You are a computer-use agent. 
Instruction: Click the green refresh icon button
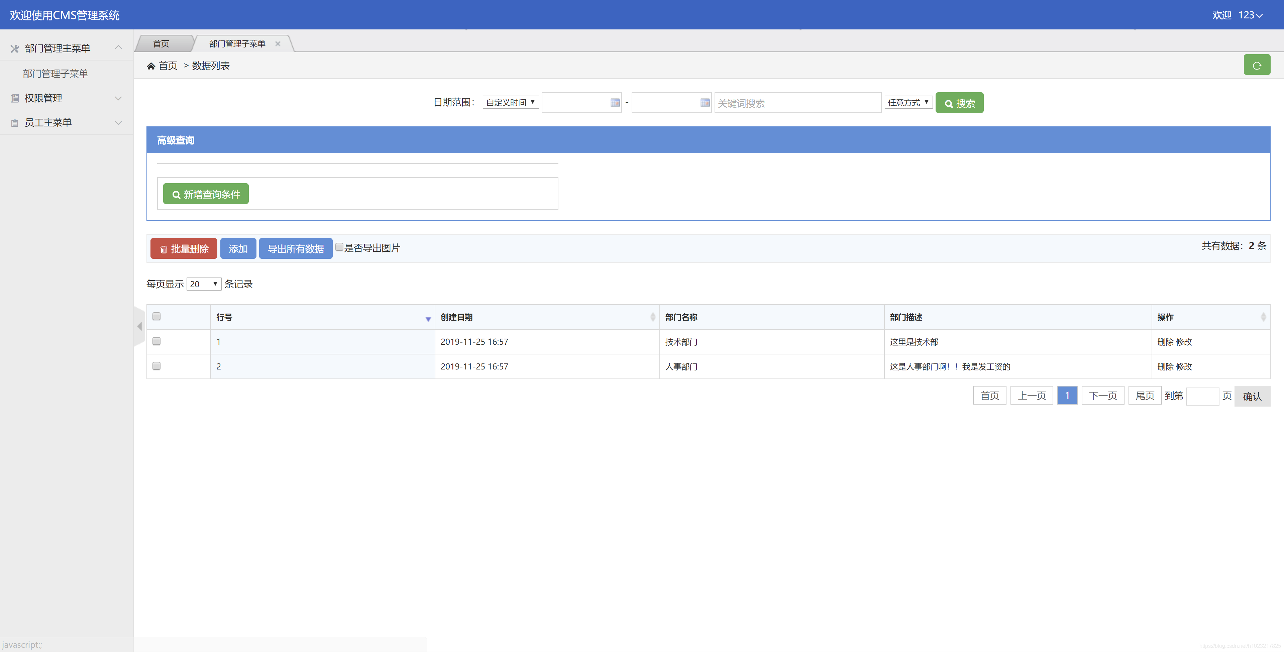(x=1257, y=65)
